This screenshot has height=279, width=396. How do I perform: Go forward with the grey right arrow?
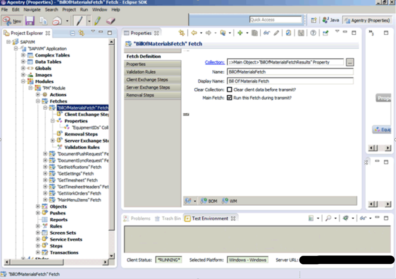(208, 33)
